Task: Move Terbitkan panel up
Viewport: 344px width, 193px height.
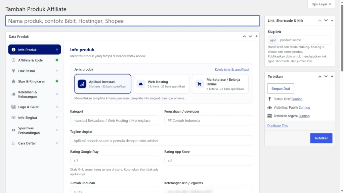Action: (320, 76)
